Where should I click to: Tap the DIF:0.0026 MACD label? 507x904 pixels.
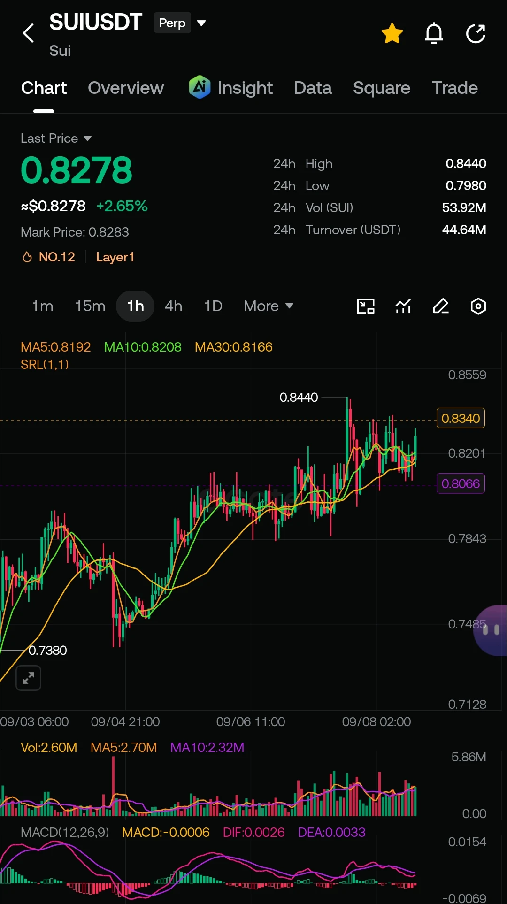253,832
